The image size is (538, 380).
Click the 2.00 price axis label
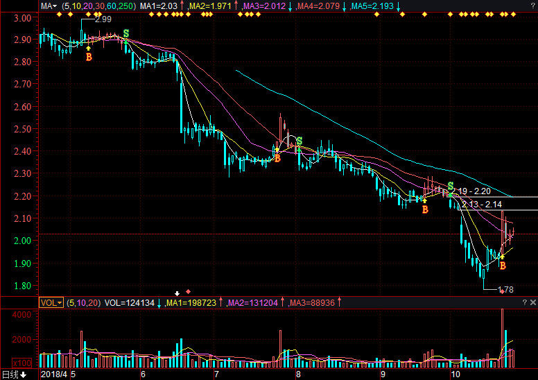click(22, 241)
